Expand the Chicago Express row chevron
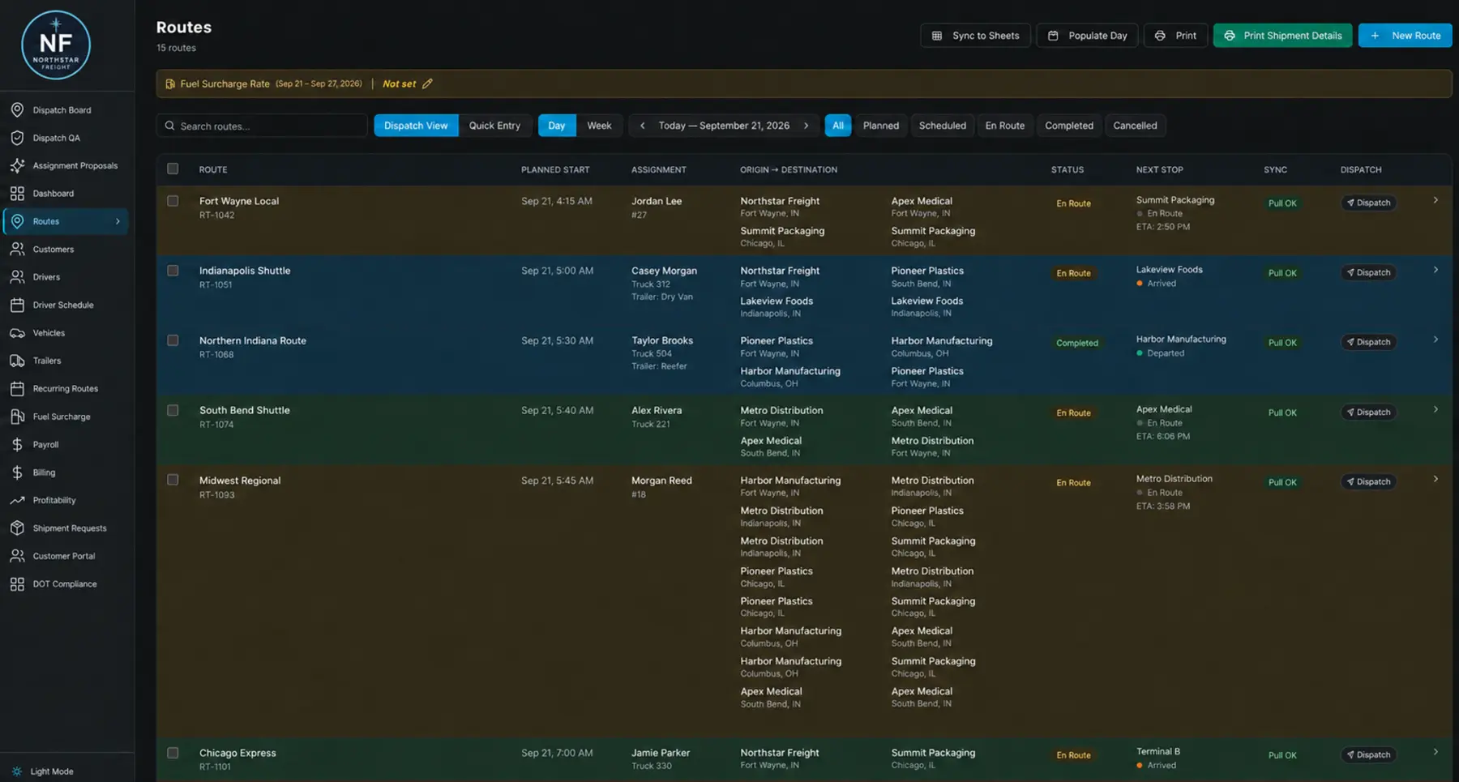Viewport: 1459px width, 782px height. [x=1435, y=752]
